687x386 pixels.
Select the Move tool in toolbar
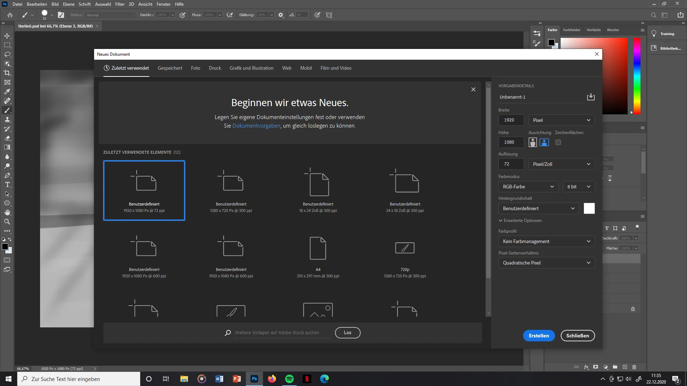7,36
